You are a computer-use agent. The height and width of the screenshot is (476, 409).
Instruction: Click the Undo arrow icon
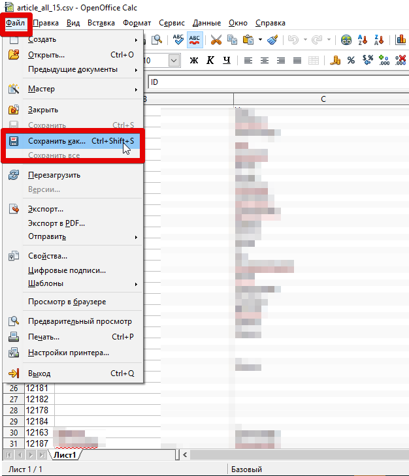[293, 40]
